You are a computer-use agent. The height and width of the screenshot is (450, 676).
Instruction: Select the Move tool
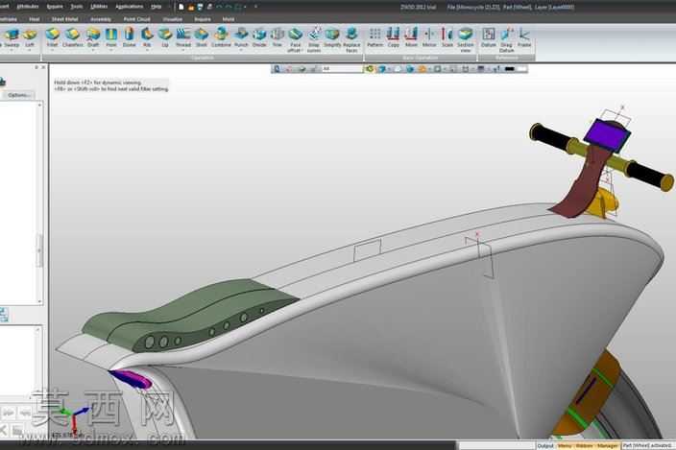[411, 37]
